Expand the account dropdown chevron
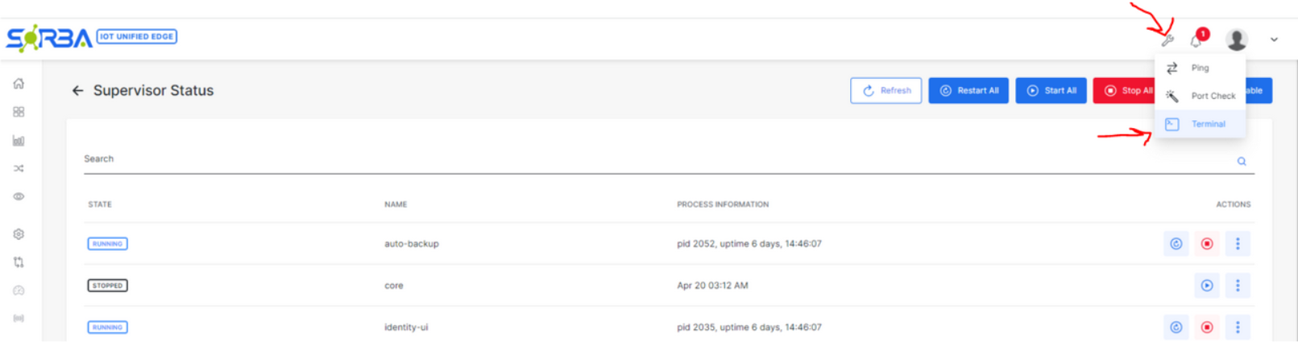The image size is (1298, 346). pyautogui.click(x=1274, y=39)
